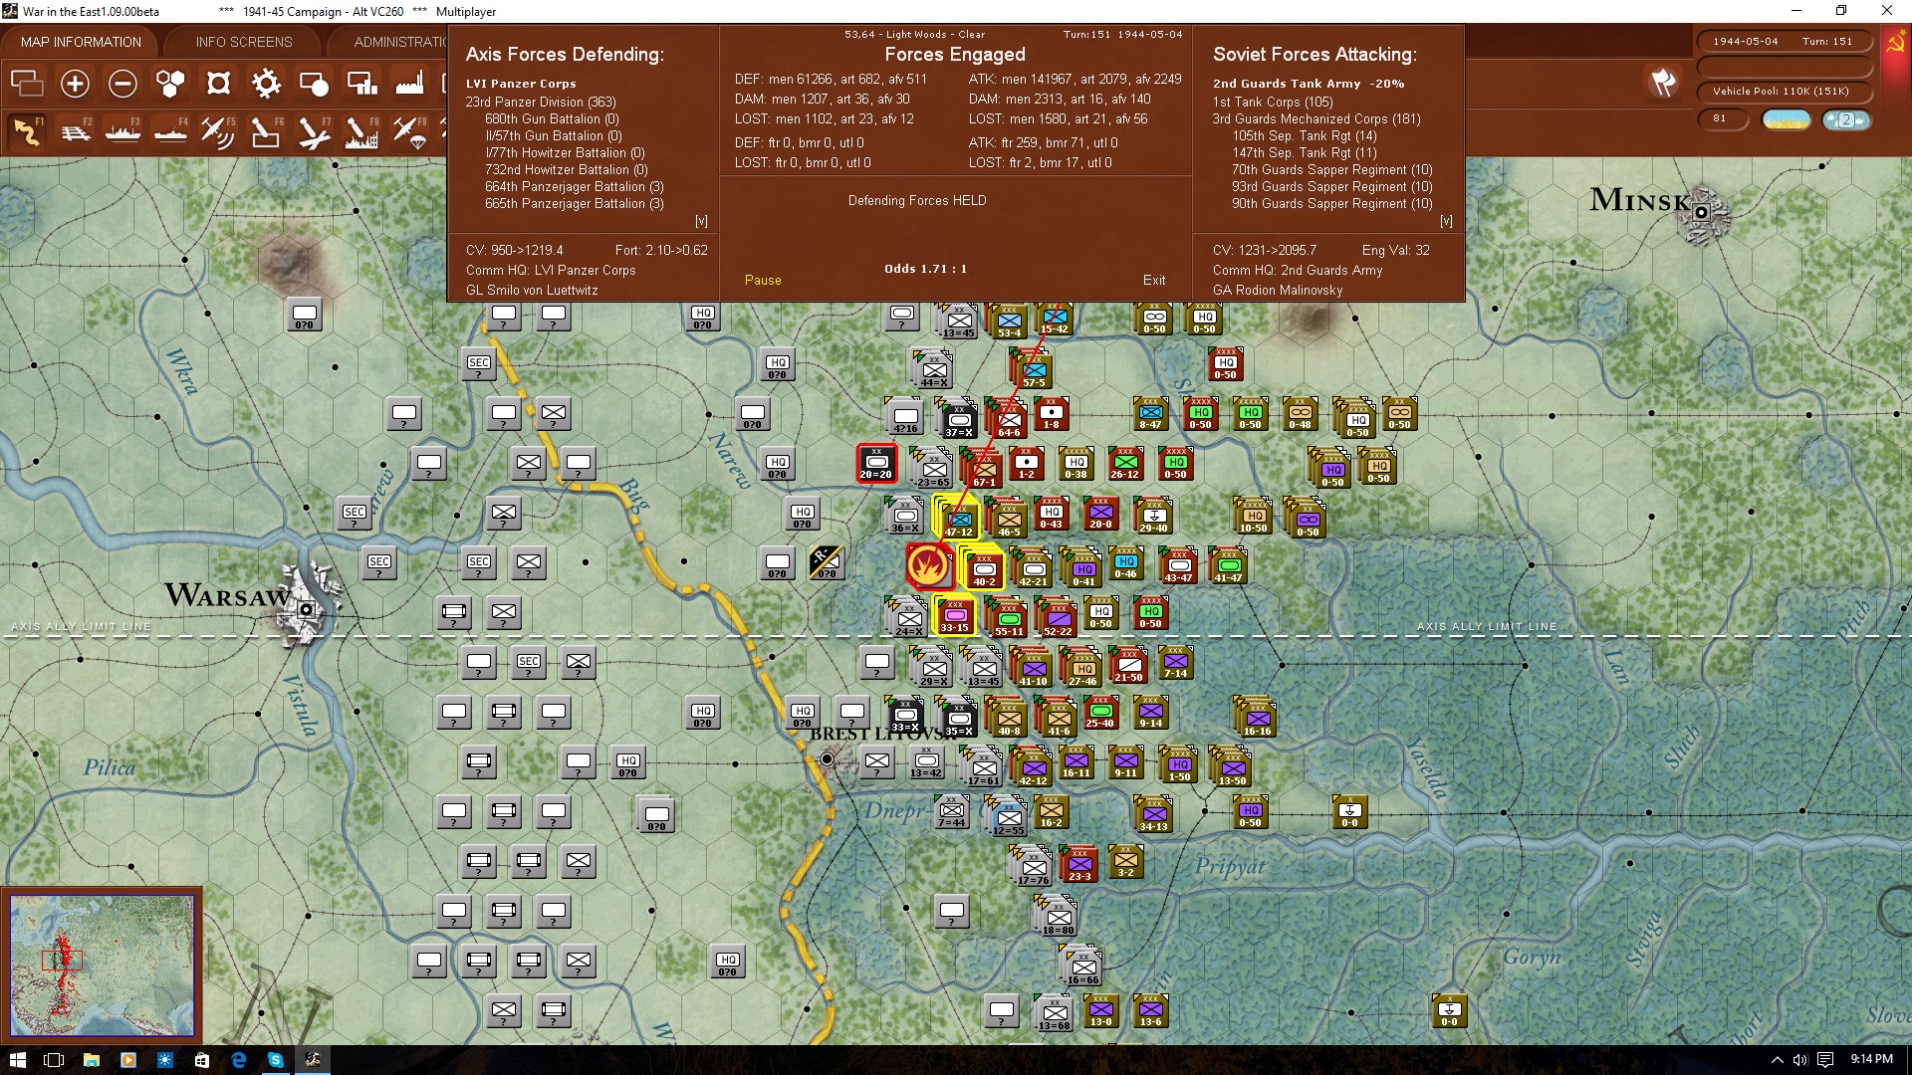Select the F4 amphibious transport mode
Screen dimensions: 1912x1075
click(x=170, y=132)
